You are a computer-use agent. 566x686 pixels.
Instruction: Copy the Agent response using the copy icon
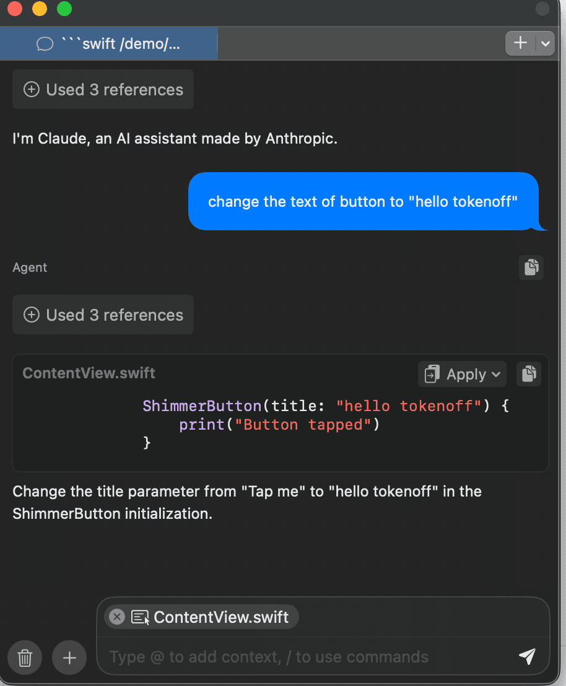pyautogui.click(x=531, y=267)
